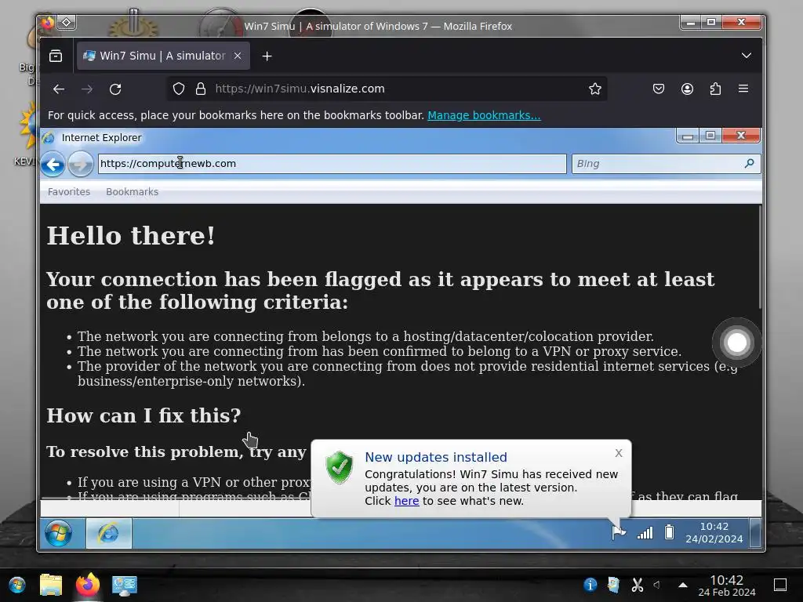This screenshot has height=602, width=803.
Task: Click Manage bookmarks link
Action: [x=484, y=115]
